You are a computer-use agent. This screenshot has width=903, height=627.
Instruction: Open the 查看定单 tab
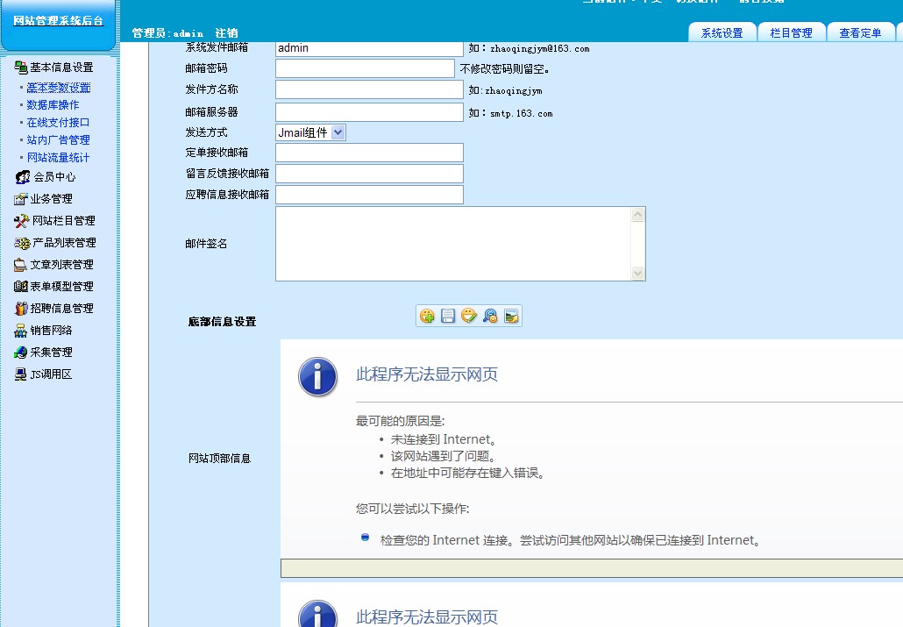pyautogui.click(x=860, y=33)
